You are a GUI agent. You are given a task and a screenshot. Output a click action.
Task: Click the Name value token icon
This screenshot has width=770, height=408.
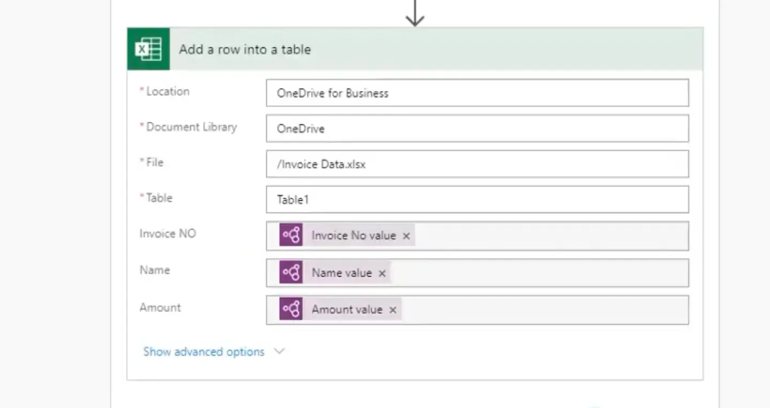(x=291, y=273)
